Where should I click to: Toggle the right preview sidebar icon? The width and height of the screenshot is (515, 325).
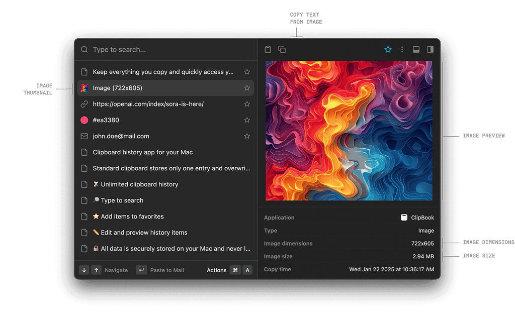point(430,49)
